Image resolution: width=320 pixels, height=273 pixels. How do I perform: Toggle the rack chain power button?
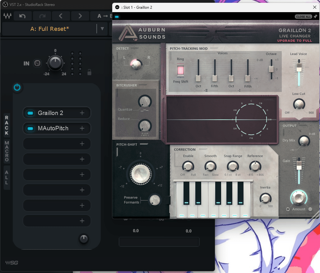click(x=17, y=87)
